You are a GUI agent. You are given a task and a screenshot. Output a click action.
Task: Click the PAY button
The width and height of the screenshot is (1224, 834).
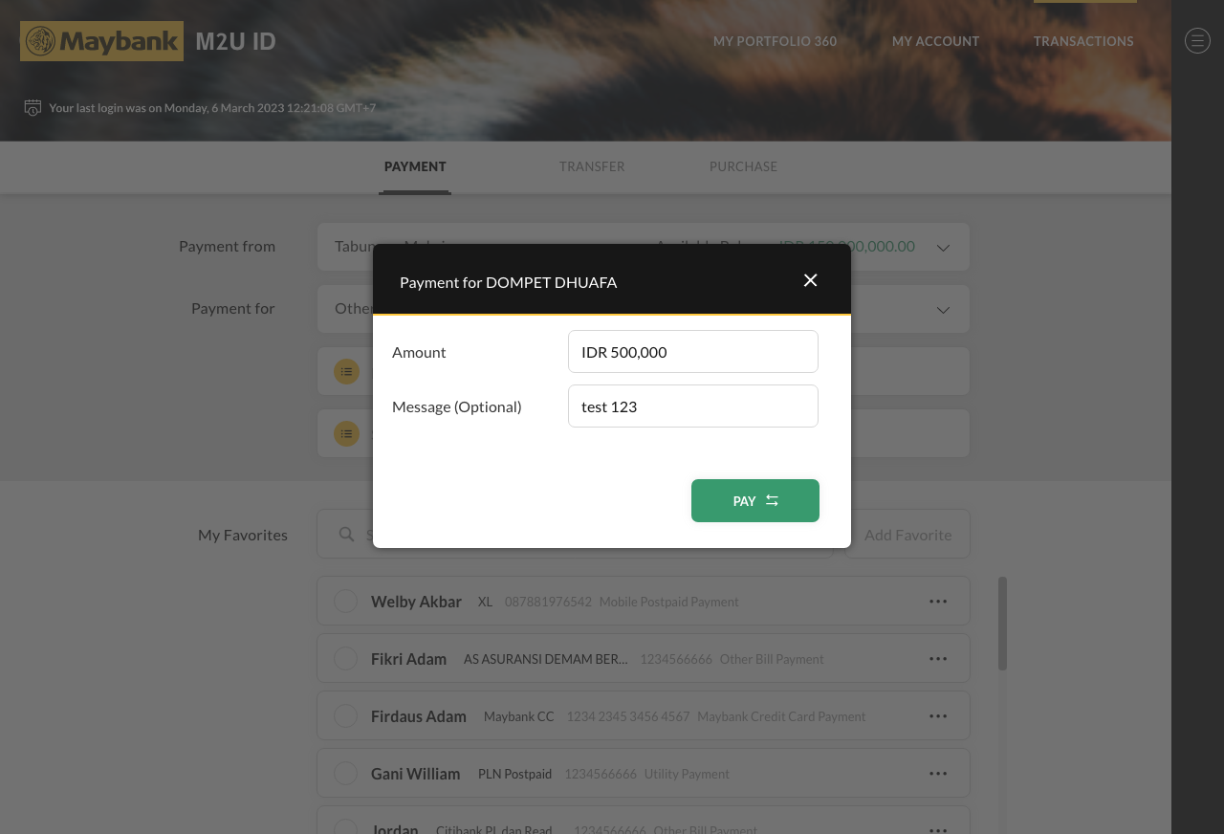pos(755,500)
